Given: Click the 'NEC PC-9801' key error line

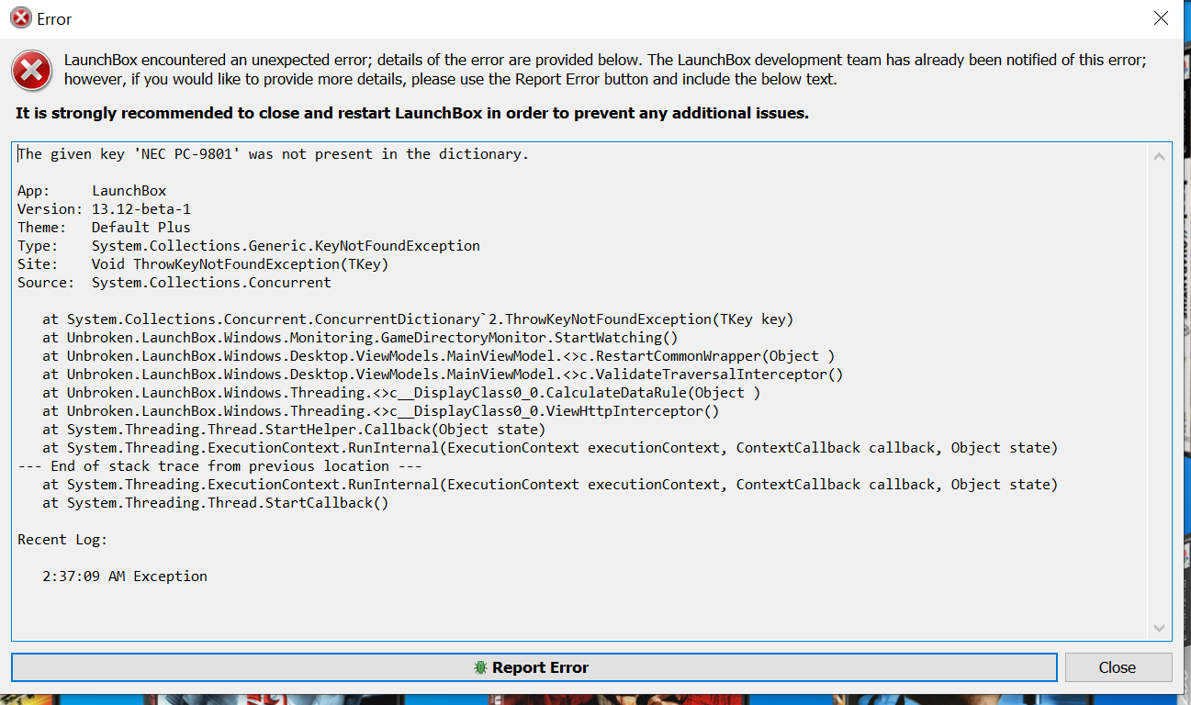Looking at the screenshot, I should pos(274,154).
